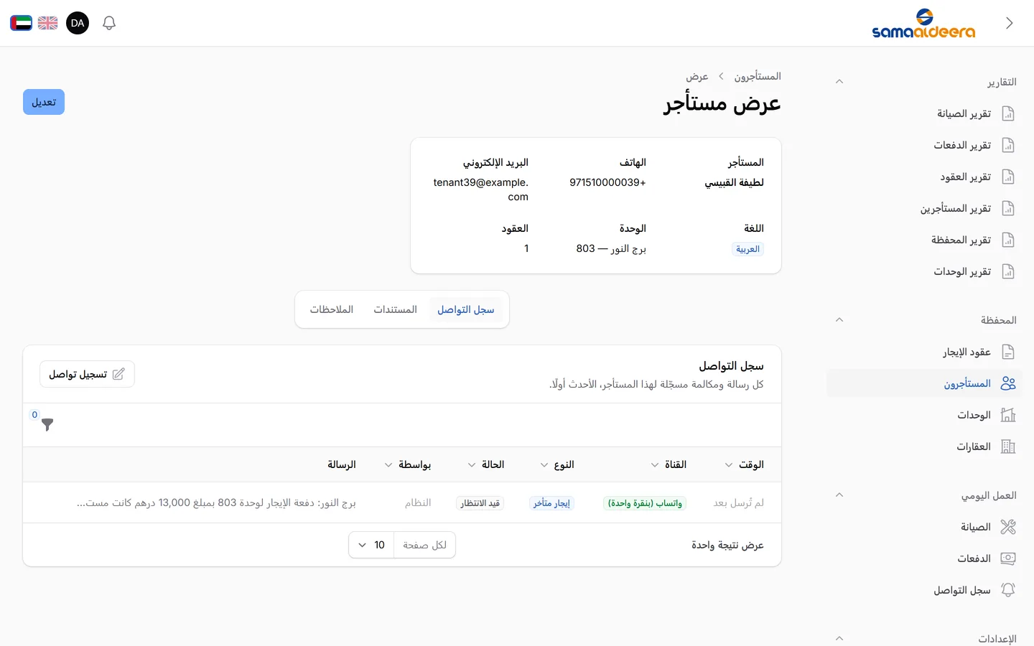Sort by the status column (الحالة)

pyautogui.click(x=486, y=464)
